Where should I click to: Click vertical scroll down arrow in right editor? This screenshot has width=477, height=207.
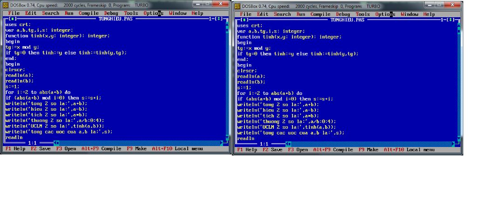[459, 138]
